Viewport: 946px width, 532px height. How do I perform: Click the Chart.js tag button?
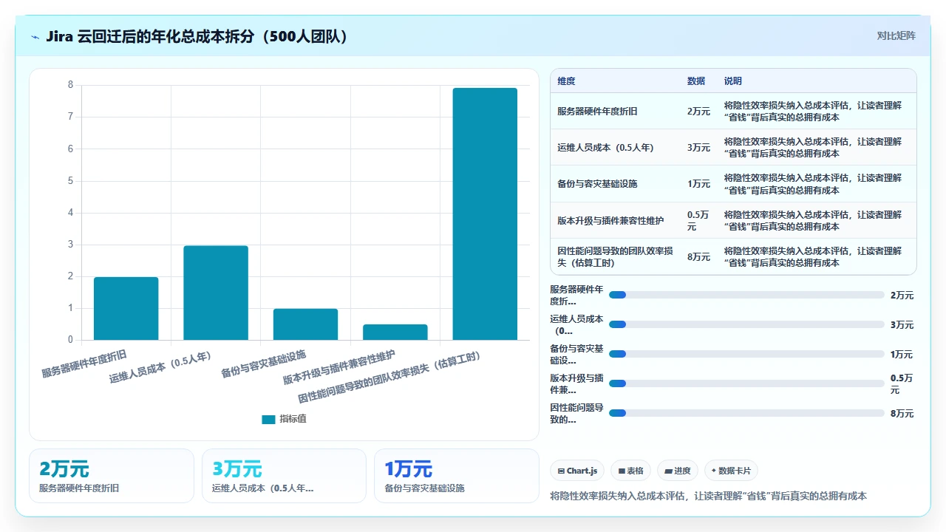[x=577, y=471]
